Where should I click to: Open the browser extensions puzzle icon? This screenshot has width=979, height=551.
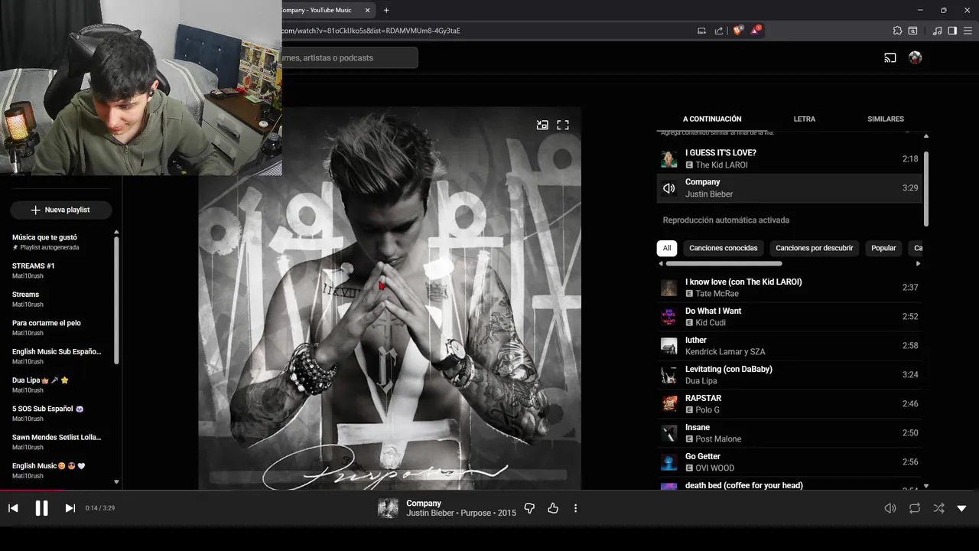point(897,31)
